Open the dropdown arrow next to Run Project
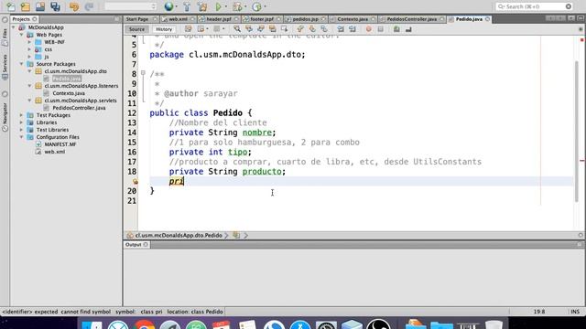 226,6
